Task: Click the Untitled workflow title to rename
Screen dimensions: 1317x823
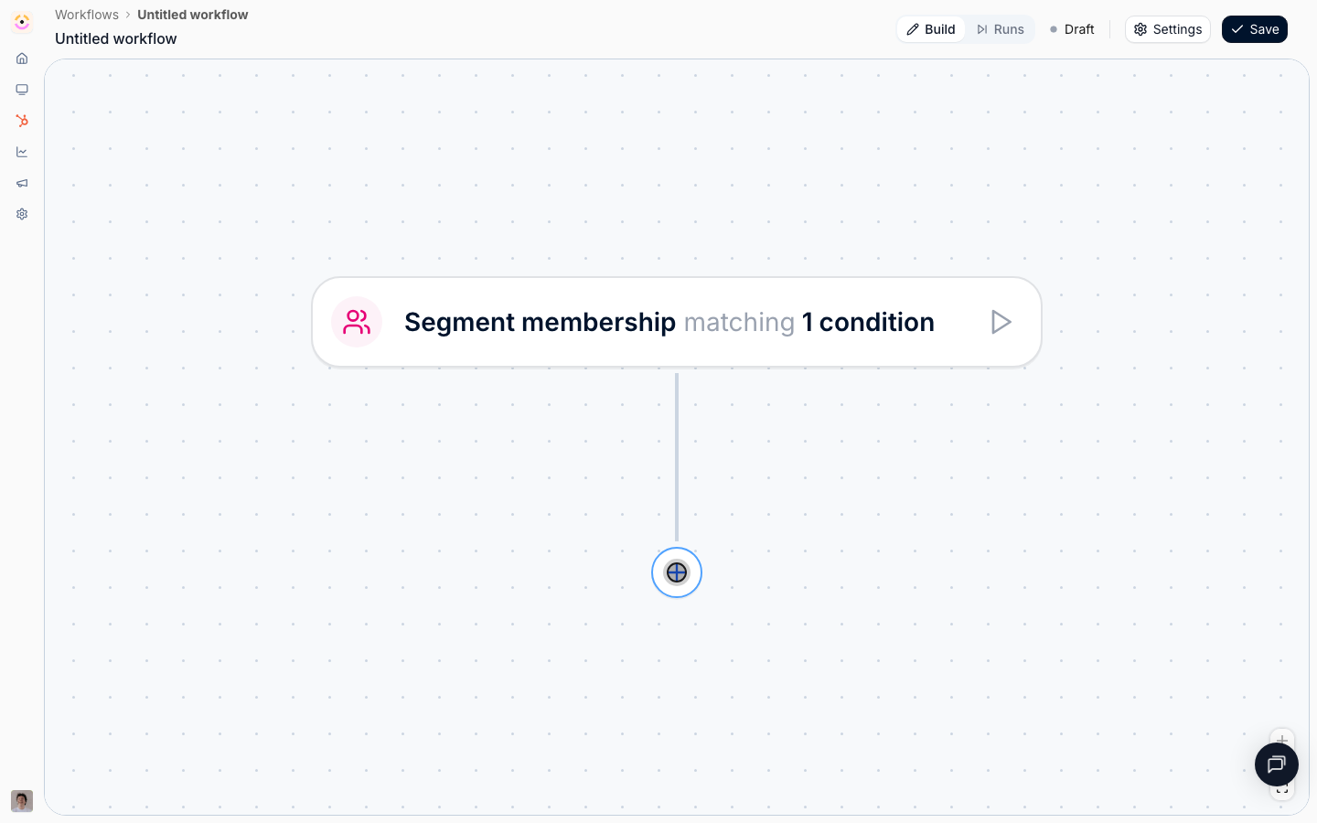Action: [x=116, y=38]
